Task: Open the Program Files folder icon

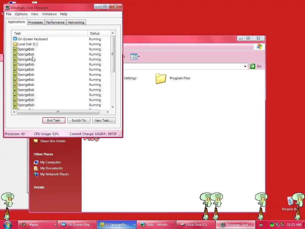Action: pos(161,78)
